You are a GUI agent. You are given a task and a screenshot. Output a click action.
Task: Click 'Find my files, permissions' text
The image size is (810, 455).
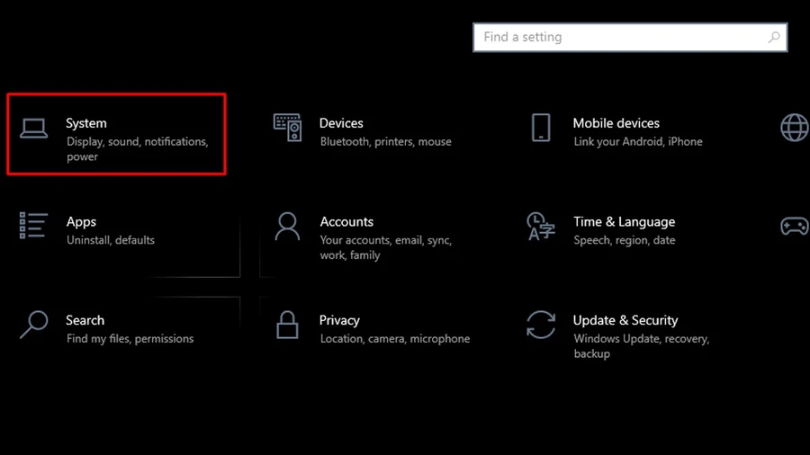pyautogui.click(x=130, y=339)
